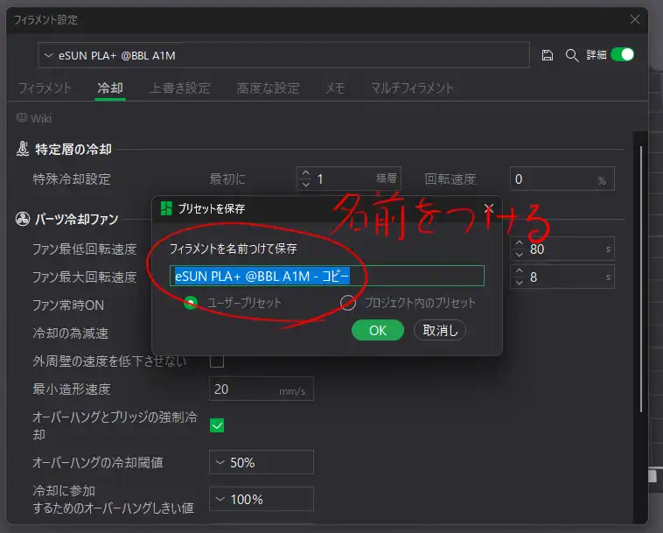Enable 外周壁の速度を低下させない checkbox
Screen dimensions: 663x533
tap(217, 361)
